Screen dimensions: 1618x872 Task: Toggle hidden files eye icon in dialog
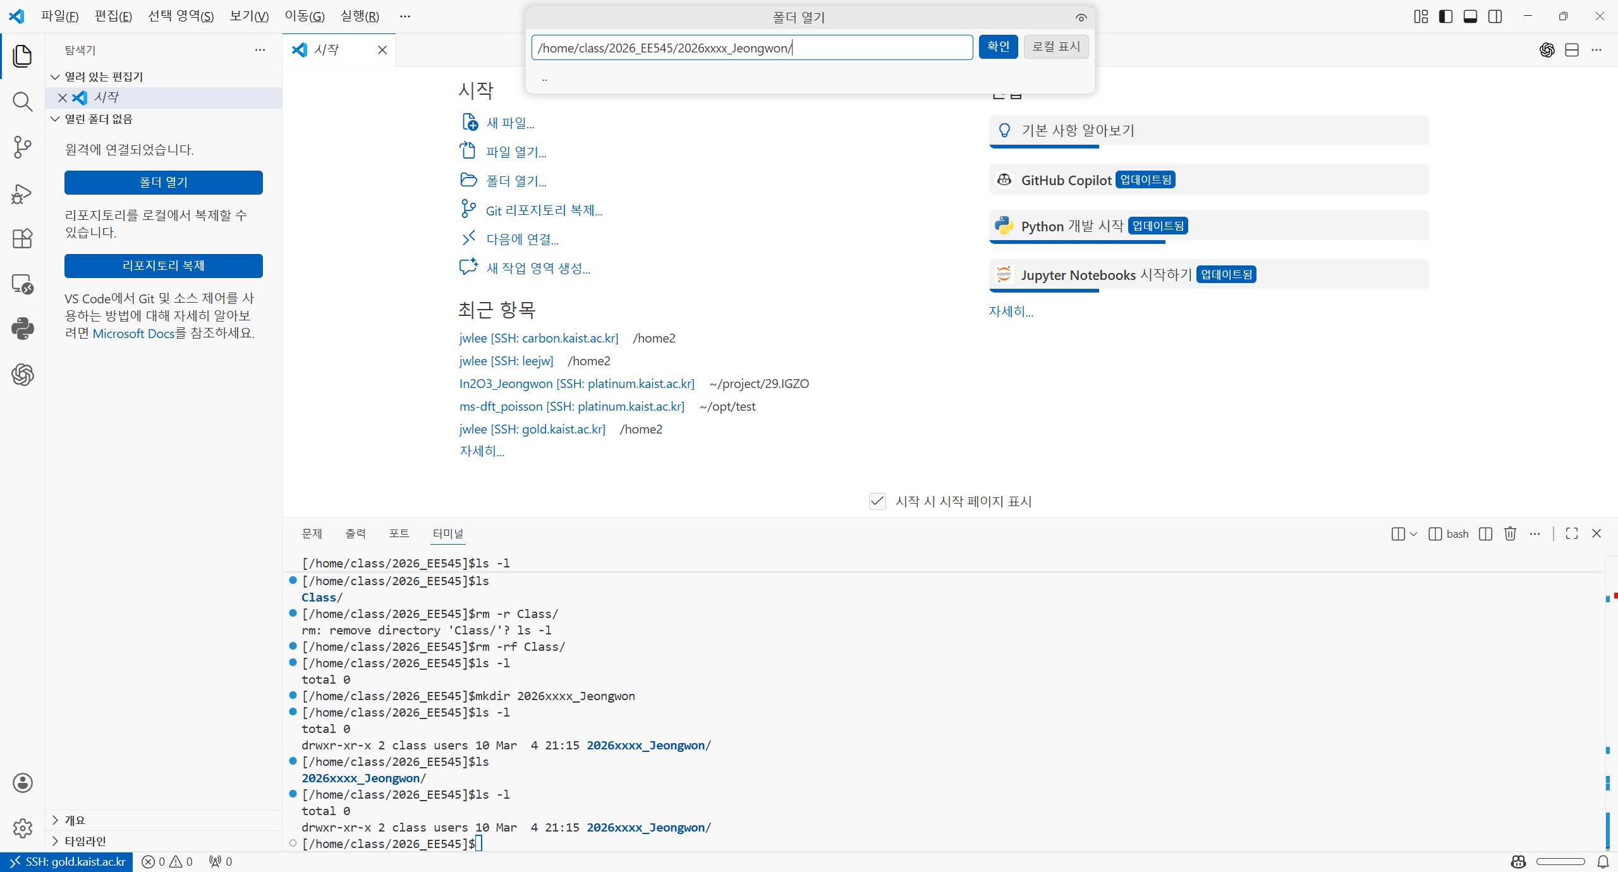tap(1081, 18)
